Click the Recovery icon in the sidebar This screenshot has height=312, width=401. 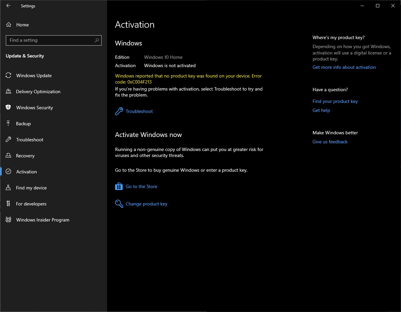pos(9,156)
